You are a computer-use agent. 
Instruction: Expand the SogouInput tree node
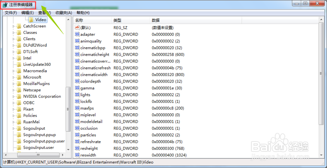13,128
